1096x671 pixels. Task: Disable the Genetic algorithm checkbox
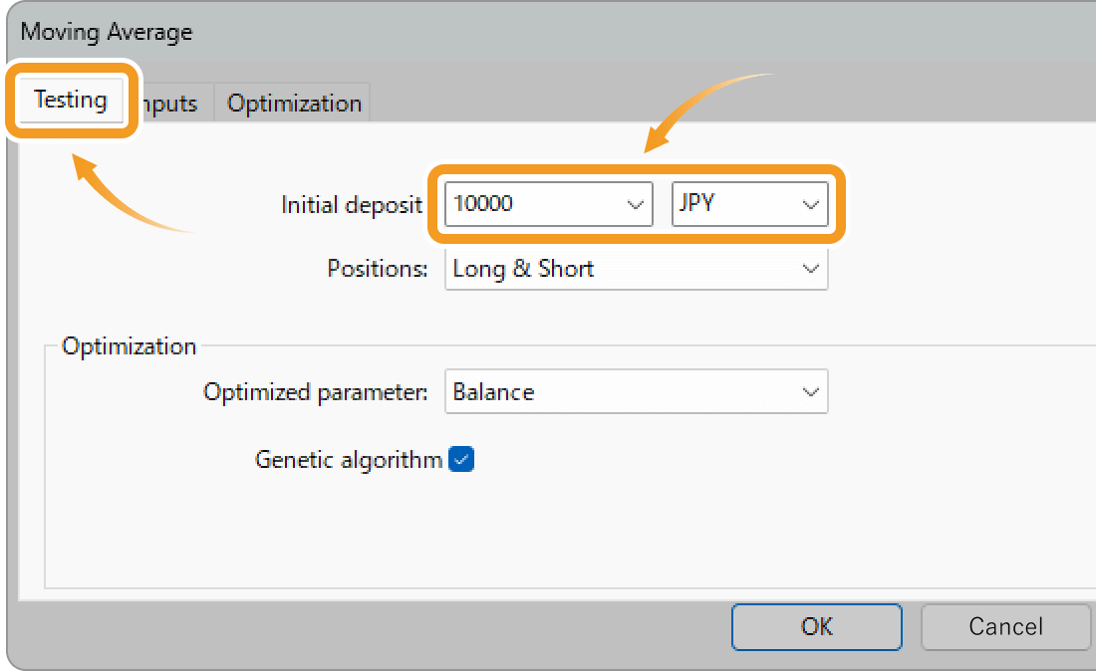coord(461,459)
